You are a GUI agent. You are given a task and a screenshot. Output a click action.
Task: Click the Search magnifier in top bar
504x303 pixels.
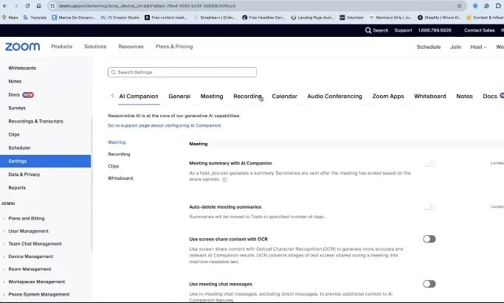tap(368, 30)
